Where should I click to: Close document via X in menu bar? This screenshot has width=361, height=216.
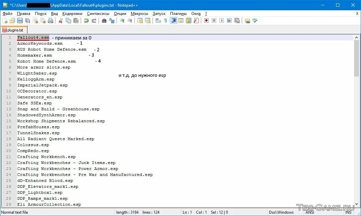point(357,14)
